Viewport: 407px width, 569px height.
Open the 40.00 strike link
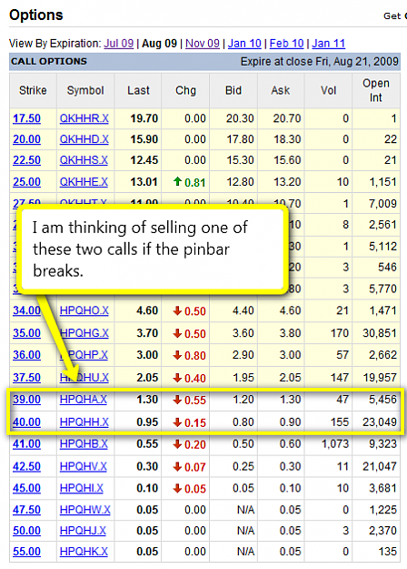(26, 422)
